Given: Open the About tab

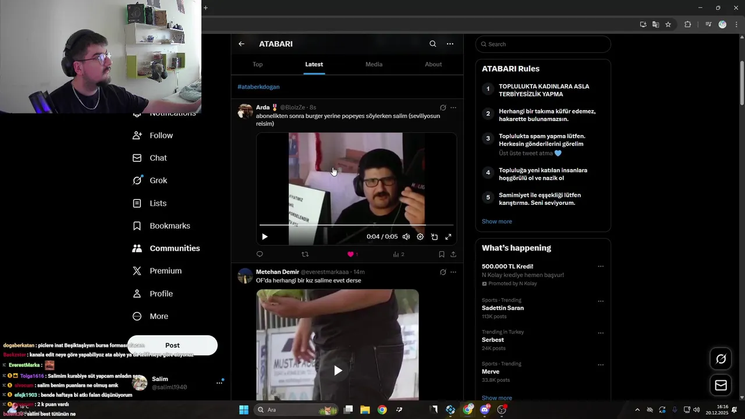Looking at the screenshot, I should coord(433,64).
